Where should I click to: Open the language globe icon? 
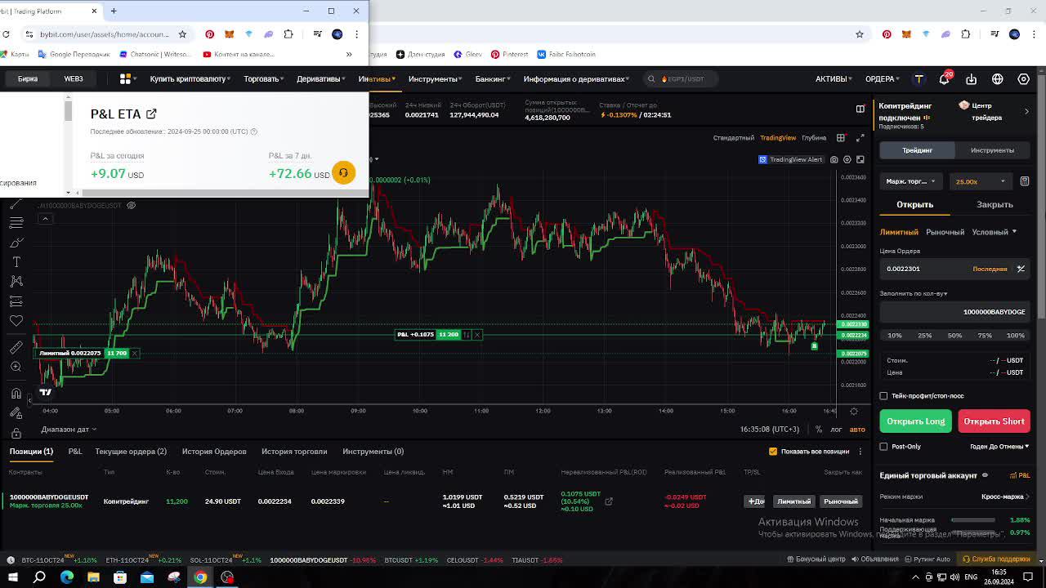coord(997,79)
